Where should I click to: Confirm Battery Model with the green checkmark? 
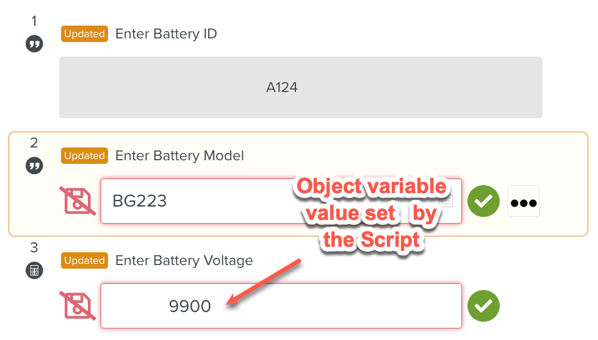483,201
